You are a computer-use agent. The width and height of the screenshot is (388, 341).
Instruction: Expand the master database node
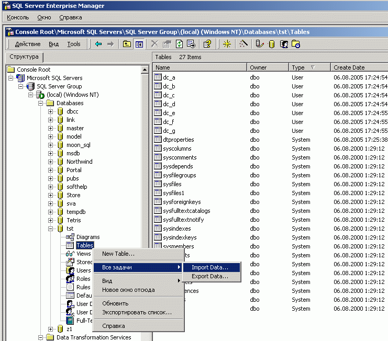point(50,129)
